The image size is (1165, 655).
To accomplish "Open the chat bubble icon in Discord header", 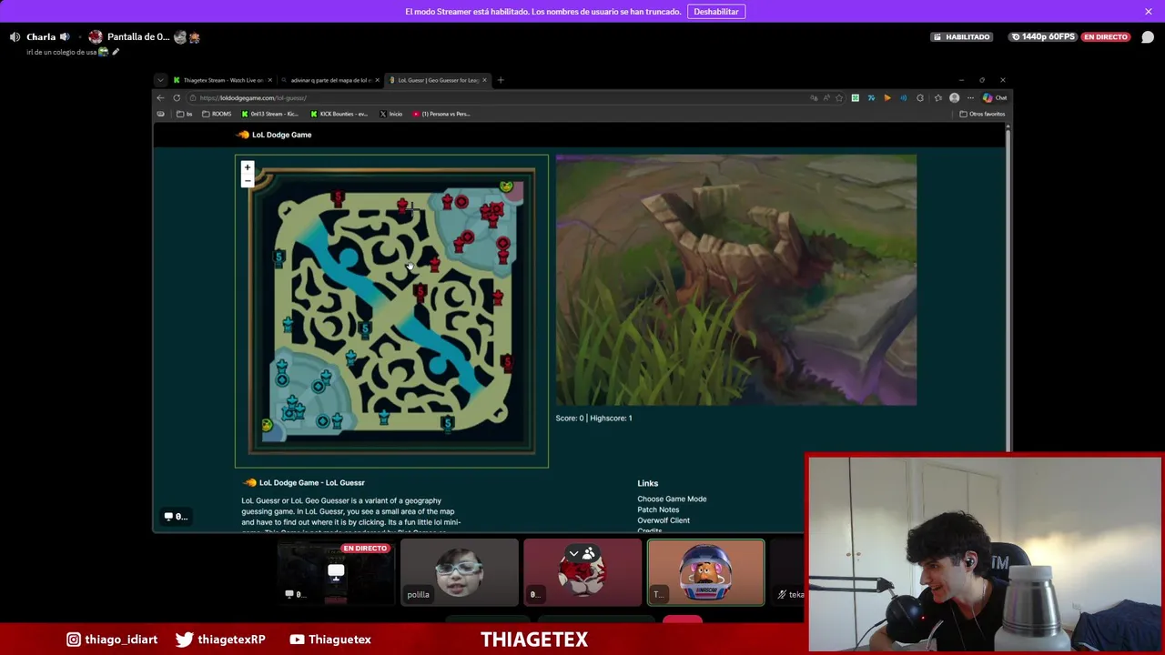I will 1148,37.
